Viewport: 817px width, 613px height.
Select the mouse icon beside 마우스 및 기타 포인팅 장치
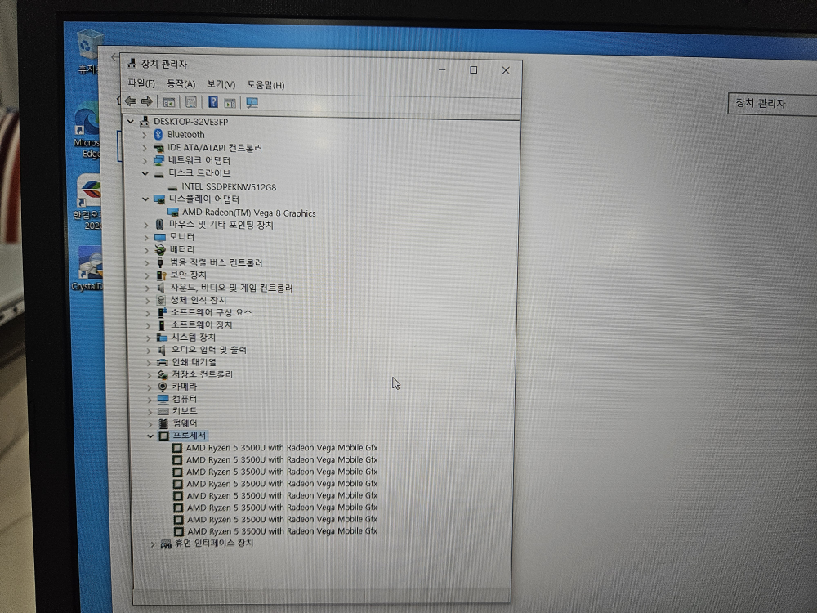pyautogui.click(x=160, y=225)
